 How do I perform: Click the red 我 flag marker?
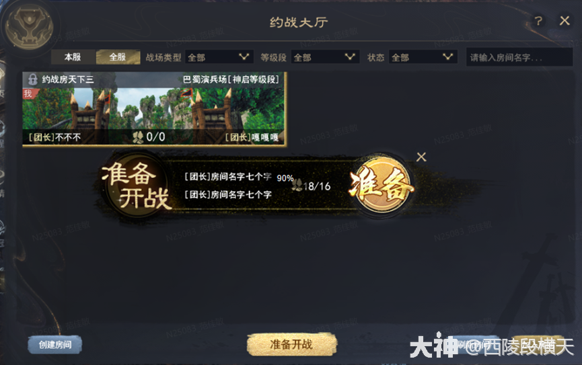click(x=29, y=94)
